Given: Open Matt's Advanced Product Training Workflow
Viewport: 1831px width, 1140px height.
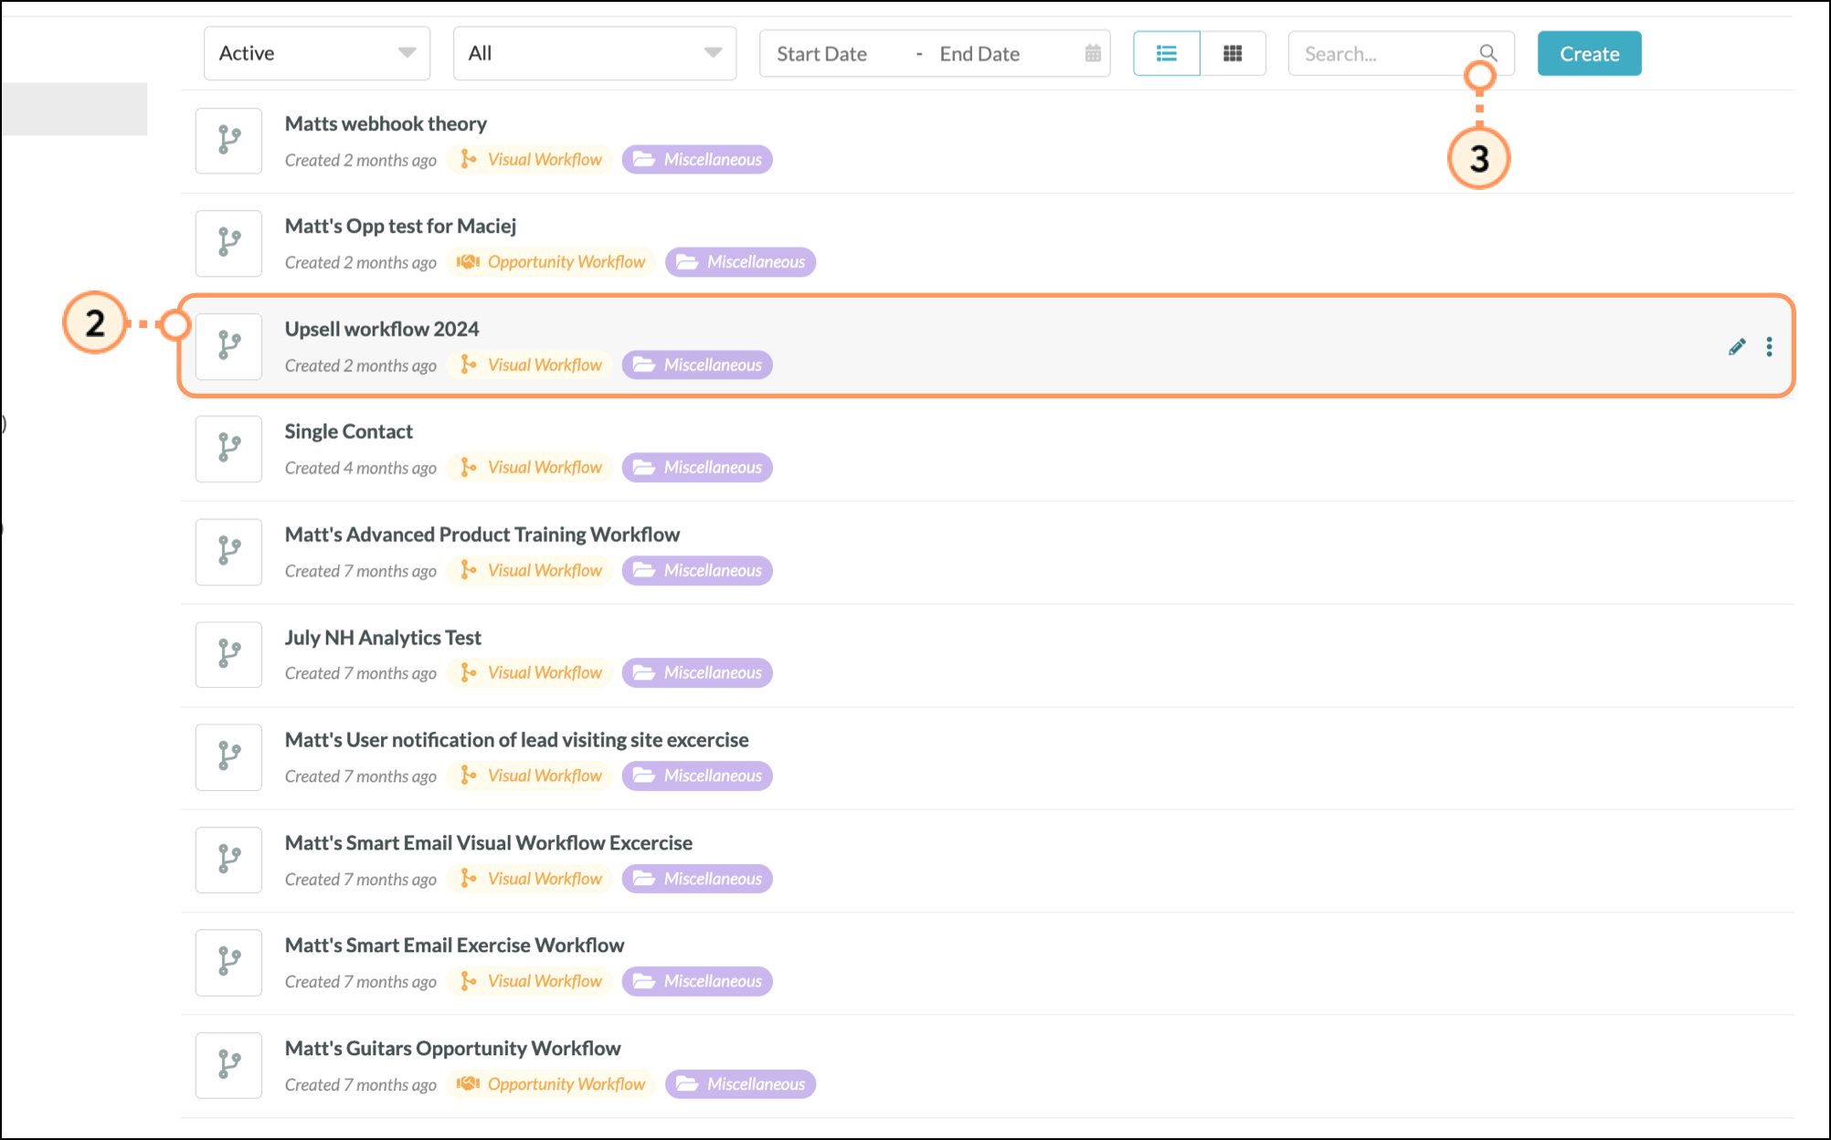Looking at the screenshot, I should point(482,534).
